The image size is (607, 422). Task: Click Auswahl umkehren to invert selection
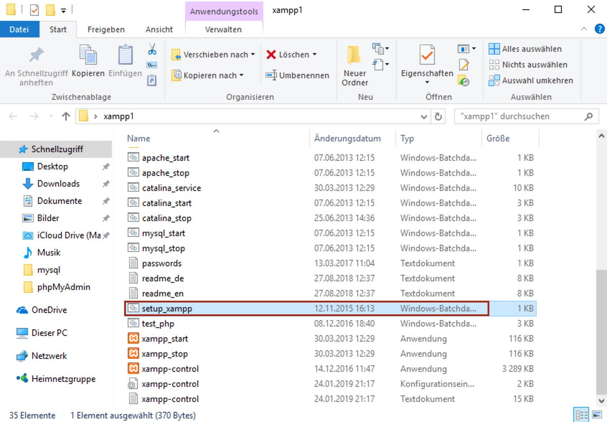[x=531, y=80]
